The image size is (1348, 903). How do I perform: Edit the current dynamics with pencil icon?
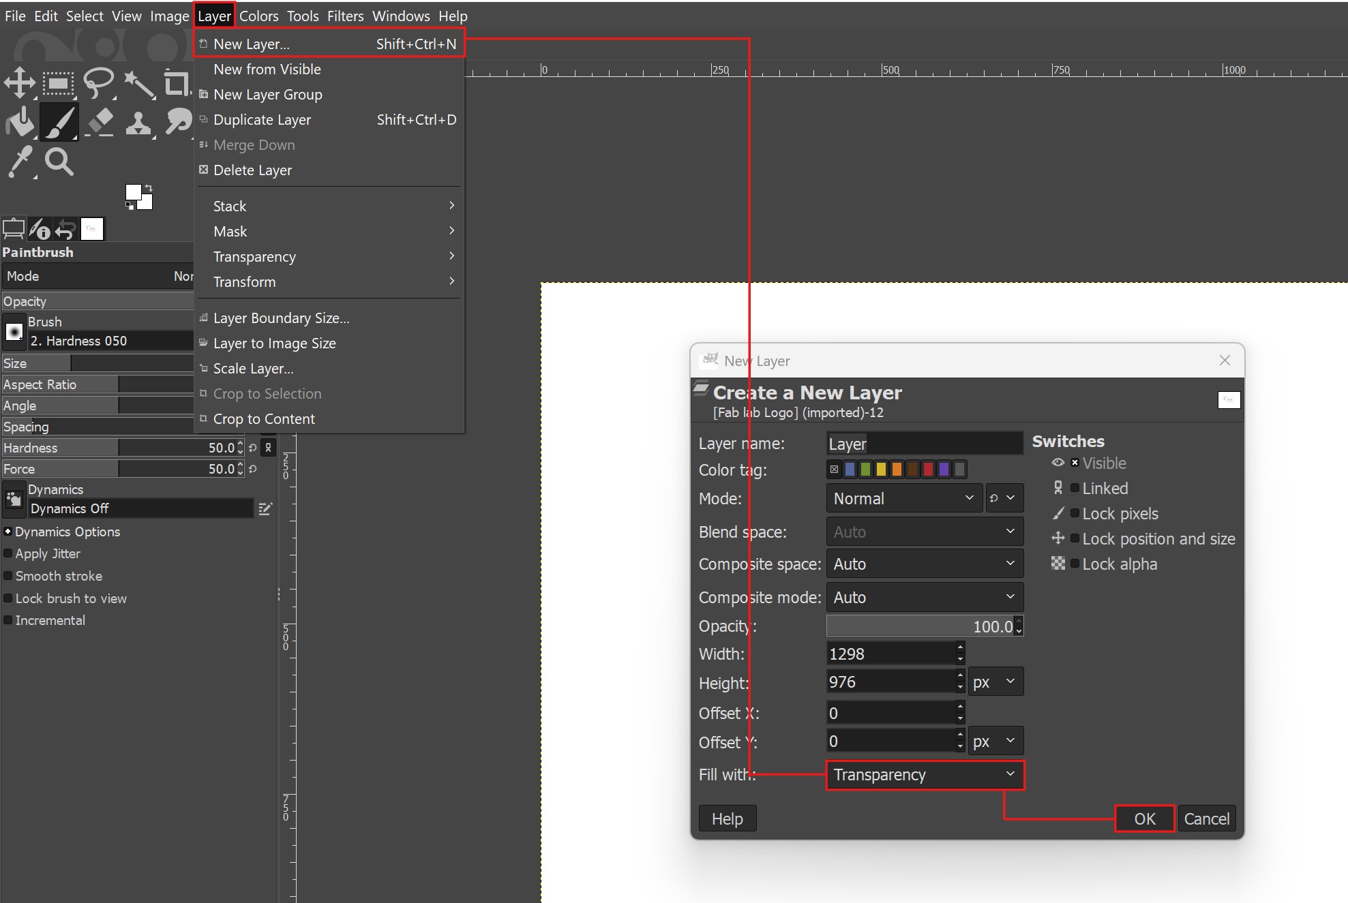pos(265,508)
